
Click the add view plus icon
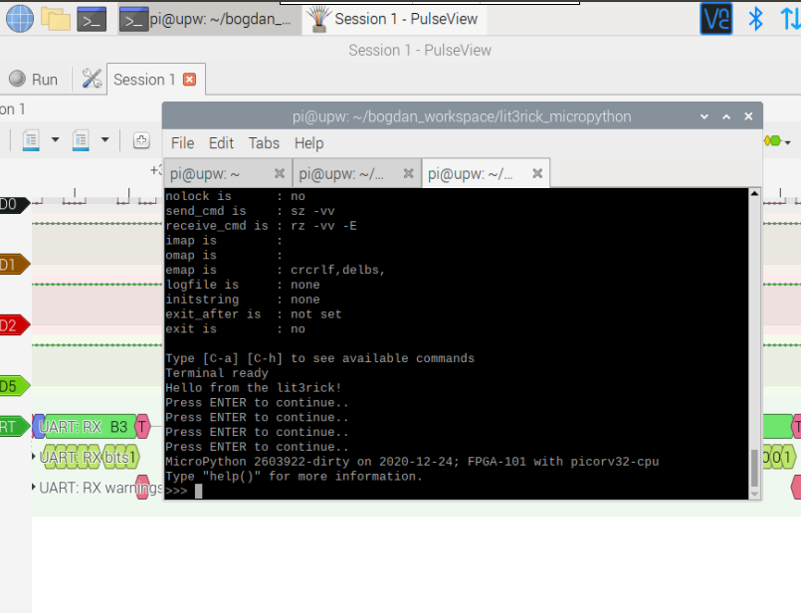[x=141, y=140]
